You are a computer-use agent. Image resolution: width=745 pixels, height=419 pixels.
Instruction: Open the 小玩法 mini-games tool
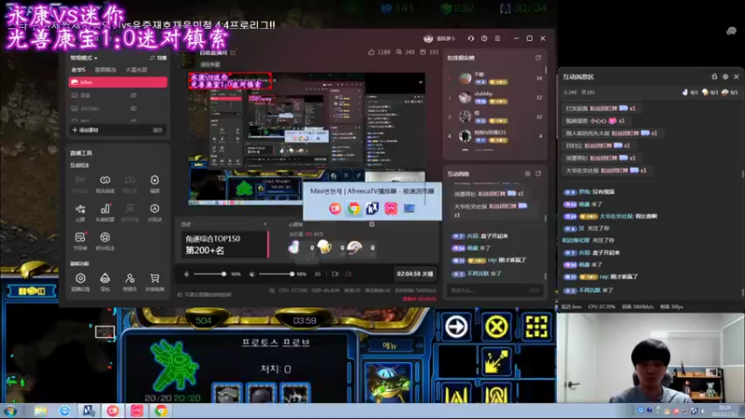tap(155, 212)
